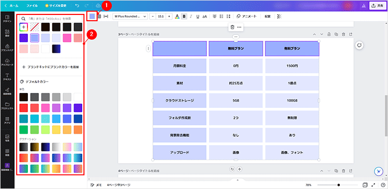Open the ブランドハブ sidebar panel
Image resolution: width=388 pixels, height=189 pixels.
(x=7, y=48)
